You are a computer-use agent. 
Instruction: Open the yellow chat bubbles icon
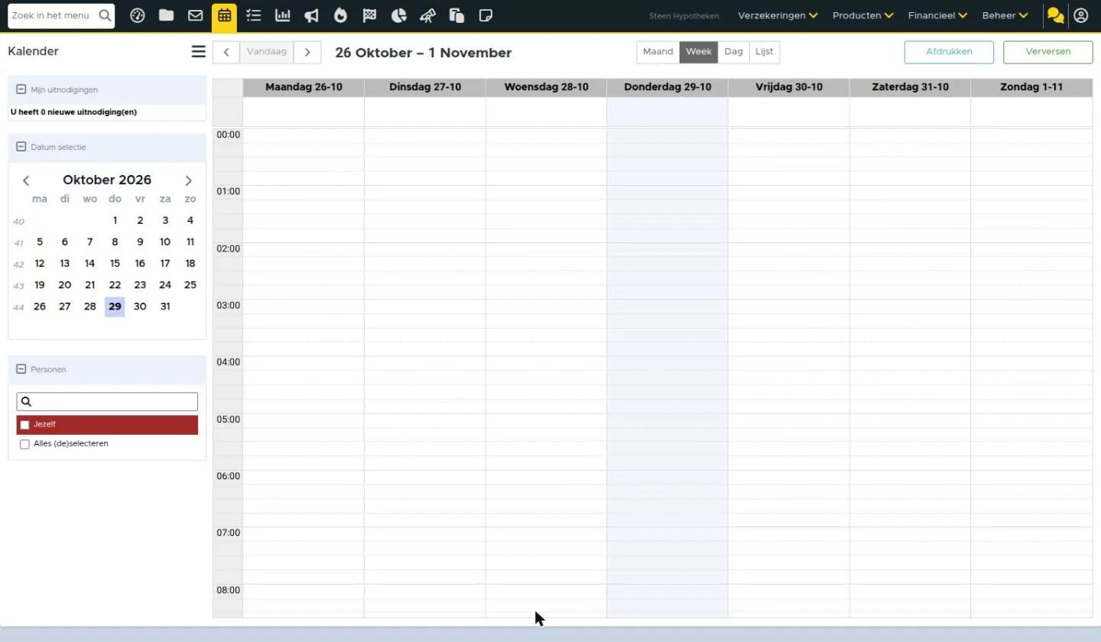point(1056,15)
